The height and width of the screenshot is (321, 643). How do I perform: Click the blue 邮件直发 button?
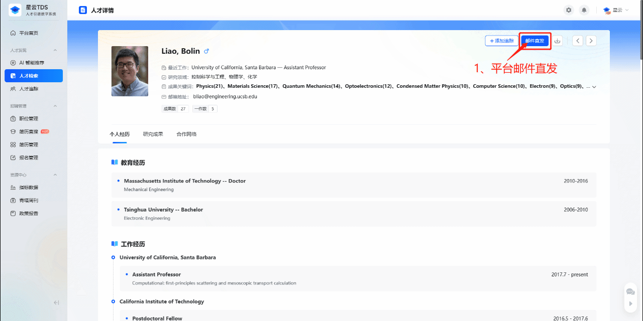click(x=534, y=41)
